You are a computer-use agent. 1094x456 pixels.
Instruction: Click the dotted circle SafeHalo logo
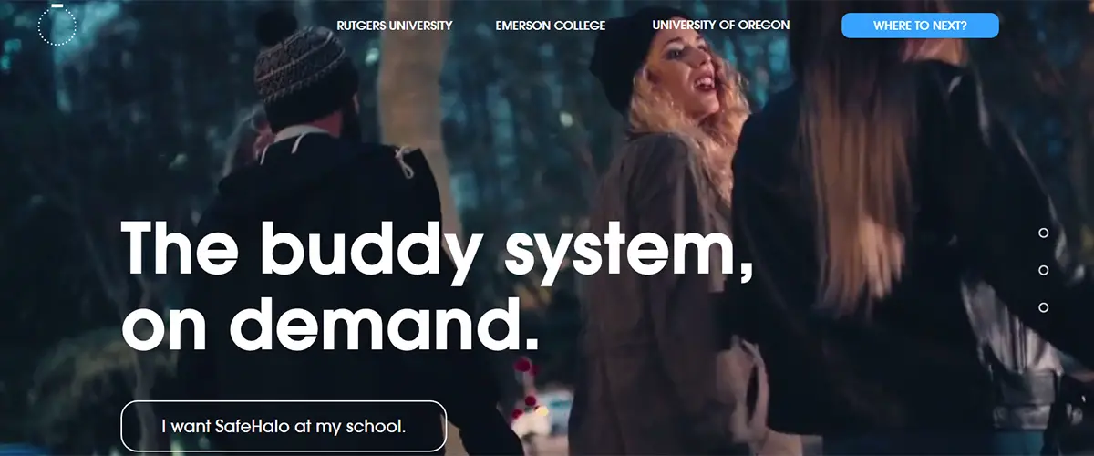click(x=57, y=26)
